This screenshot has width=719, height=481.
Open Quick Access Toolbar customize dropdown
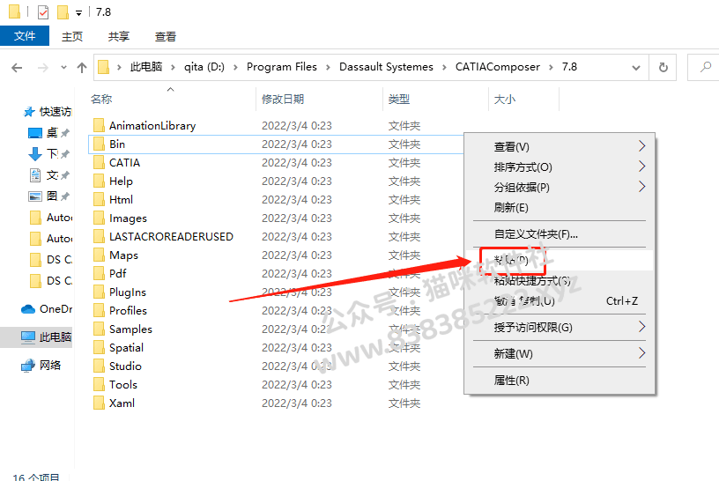[x=79, y=13]
